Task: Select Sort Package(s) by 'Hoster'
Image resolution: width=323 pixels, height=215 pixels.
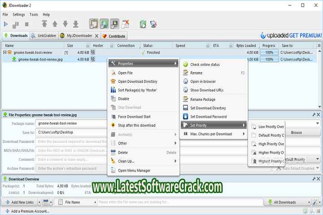Action: tap(143, 90)
